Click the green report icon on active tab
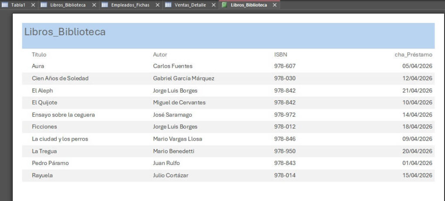Viewport: 445px width, 201px height. (x=224, y=5)
